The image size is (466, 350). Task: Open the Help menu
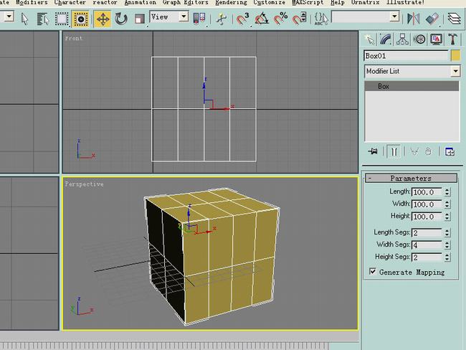coord(338,3)
